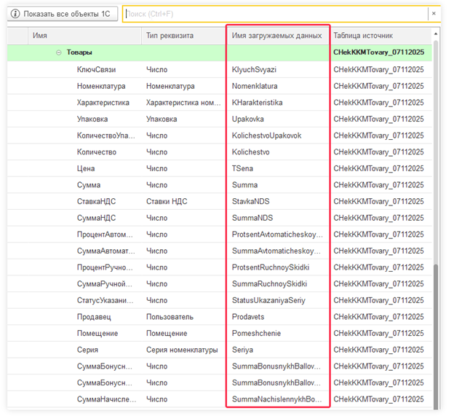Image resolution: width=454 pixels, height=416 pixels.
Task: Click the 'Показать все объекты 1С' button
Action: click(63, 14)
